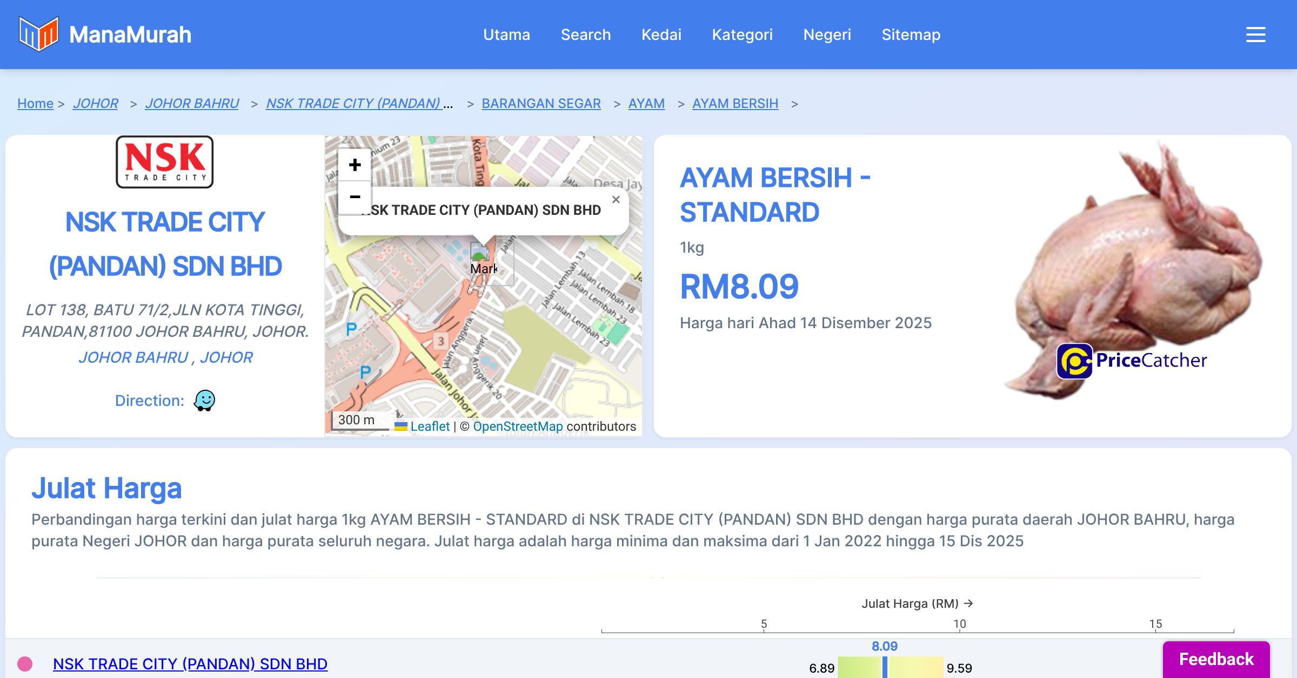This screenshot has width=1297, height=678.
Task: Click the ManaMurah logo icon
Action: click(38, 34)
